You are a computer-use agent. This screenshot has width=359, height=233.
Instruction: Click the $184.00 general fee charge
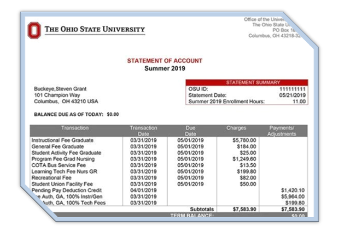click(x=247, y=147)
